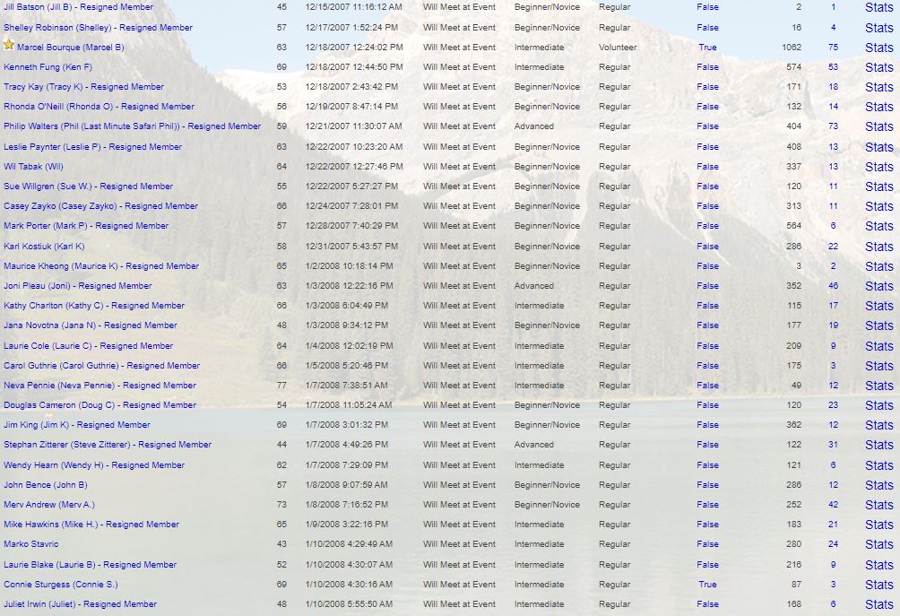Select "Intermediate" in Kathy Charlton's row

pos(539,306)
